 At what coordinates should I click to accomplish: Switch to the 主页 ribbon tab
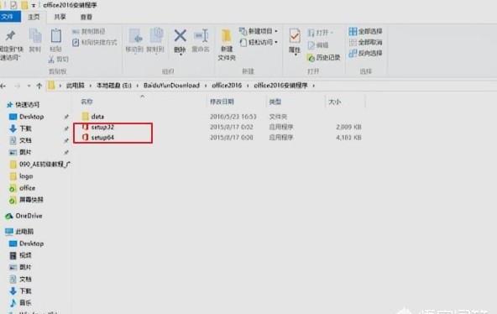pos(34,17)
